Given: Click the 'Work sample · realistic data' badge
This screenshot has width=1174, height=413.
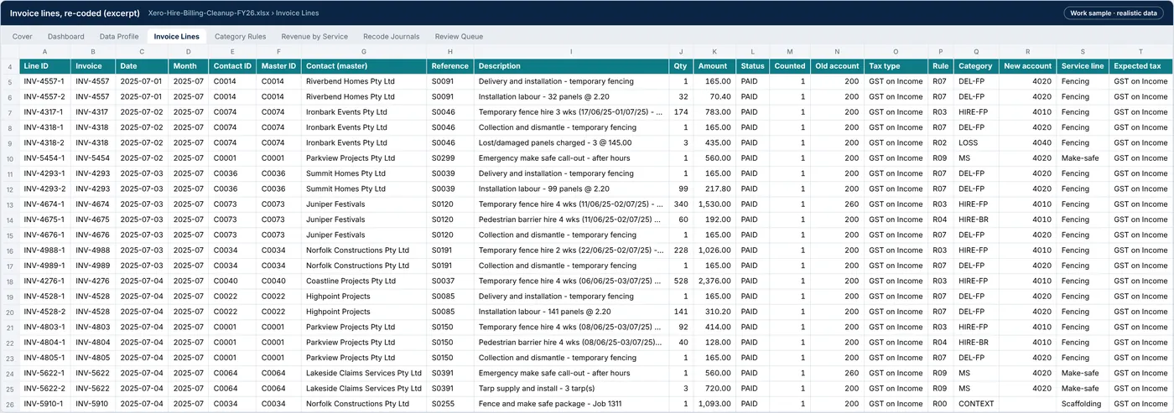Looking at the screenshot, I should pyautogui.click(x=1115, y=13).
